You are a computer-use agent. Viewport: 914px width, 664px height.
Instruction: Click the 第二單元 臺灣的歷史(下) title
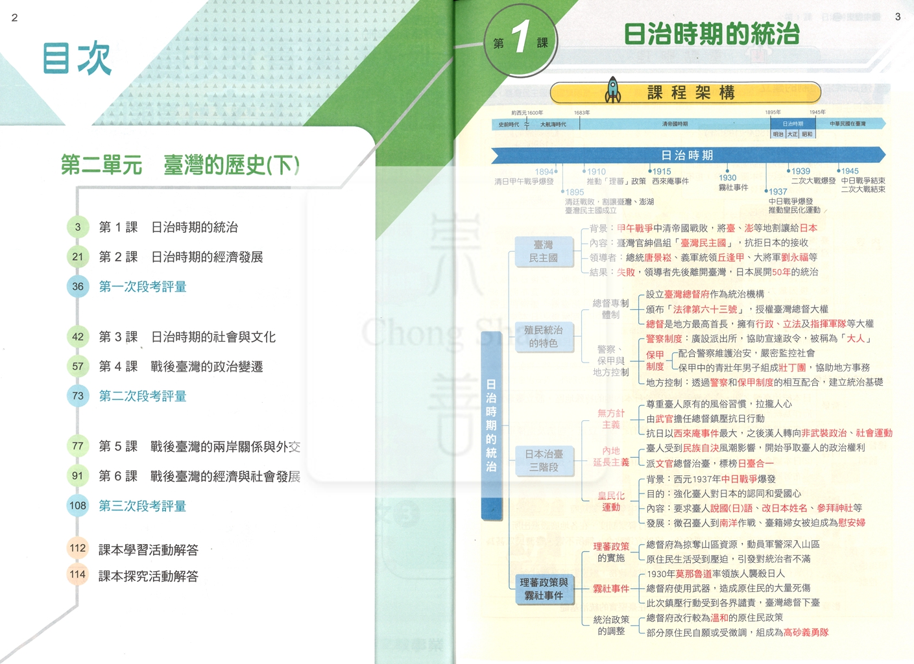pyautogui.click(x=180, y=165)
